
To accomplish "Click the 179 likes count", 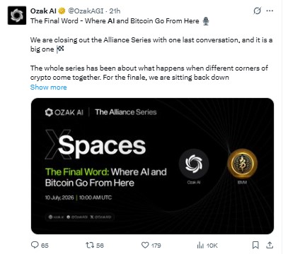I will point(156,246).
